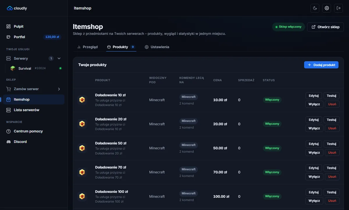Click the Doładowanie 70 zł product name
The image size is (349, 210).
111,167
